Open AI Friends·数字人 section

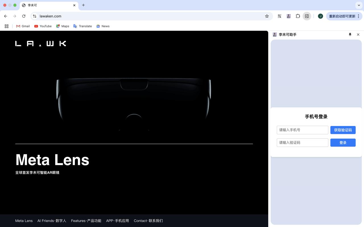point(52,221)
